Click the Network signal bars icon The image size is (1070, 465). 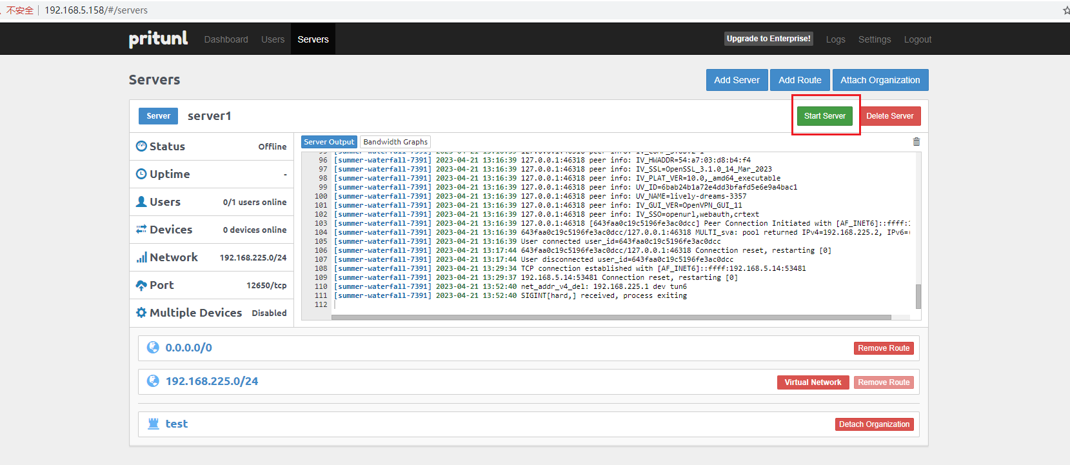point(141,257)
